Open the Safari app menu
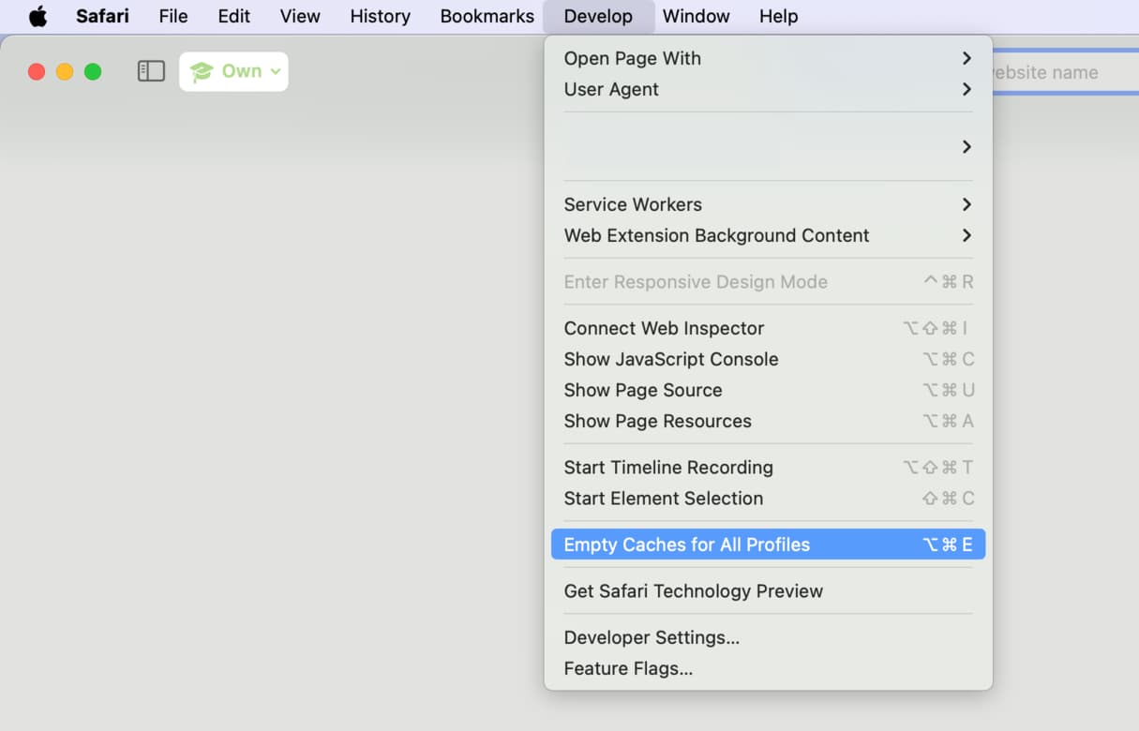The image size is (1139, 731). (102, 16)
